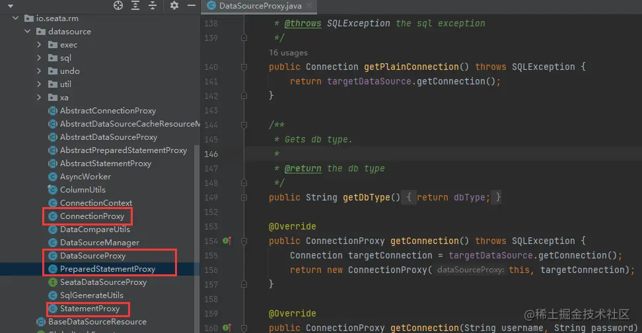The width and height of the screenshot is (642, 333).
Task: Select ConnectionContext in tree
Action: [96, 203]
